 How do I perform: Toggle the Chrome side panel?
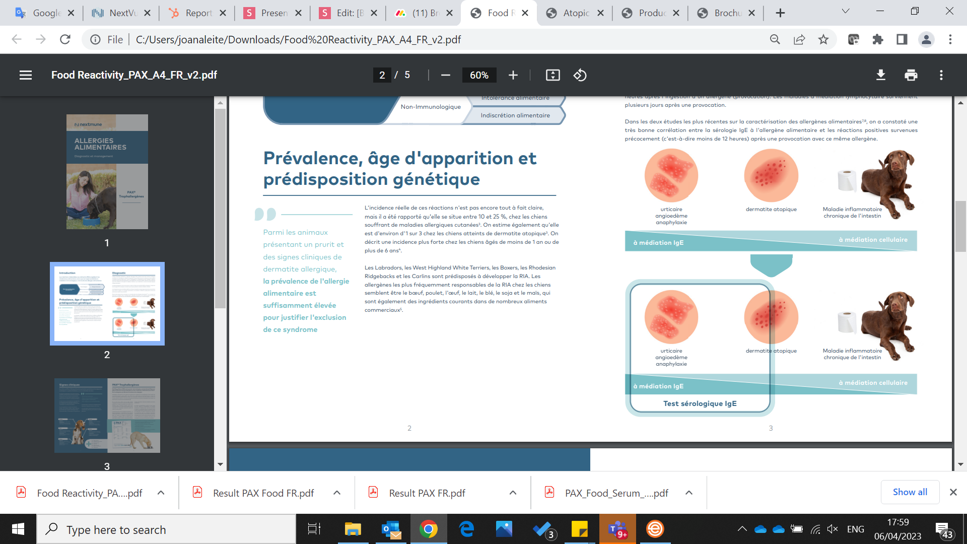coord(902,39)
